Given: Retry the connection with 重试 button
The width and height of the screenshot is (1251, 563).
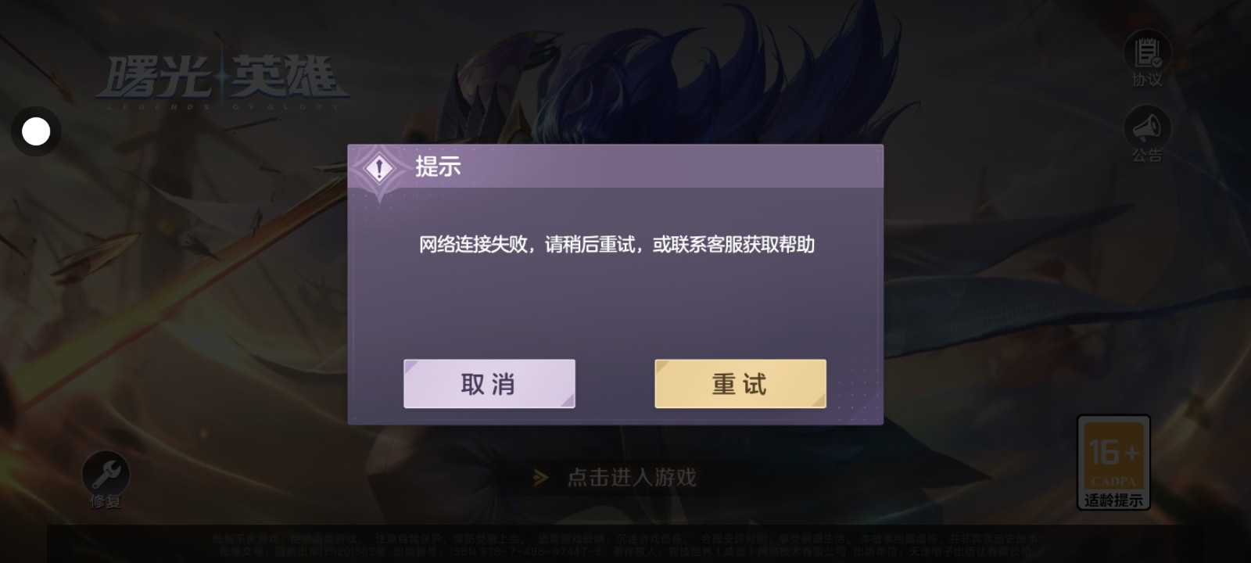Looking at the screenshot, I should pyautogui.click(x=740, y=384).
